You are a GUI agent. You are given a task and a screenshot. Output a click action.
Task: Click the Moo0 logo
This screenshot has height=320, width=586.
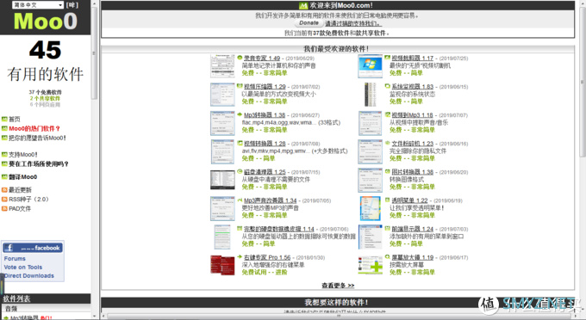pos(45,22)
